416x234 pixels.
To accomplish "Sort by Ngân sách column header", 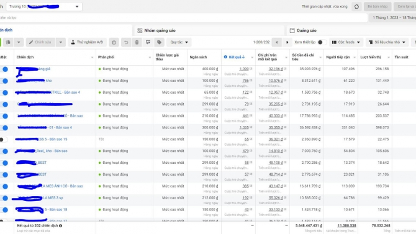I will 198,57.
